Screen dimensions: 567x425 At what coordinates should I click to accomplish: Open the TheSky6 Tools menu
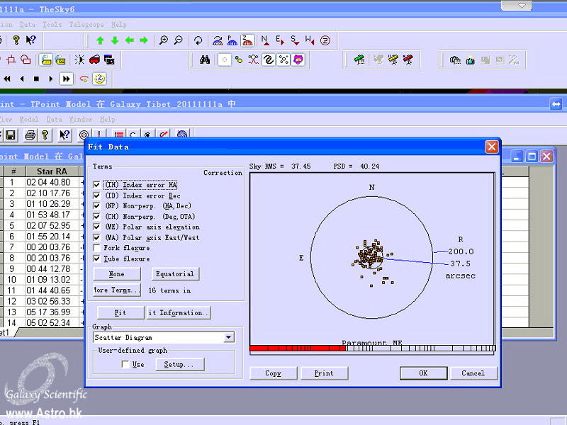(x=52, y=24)
